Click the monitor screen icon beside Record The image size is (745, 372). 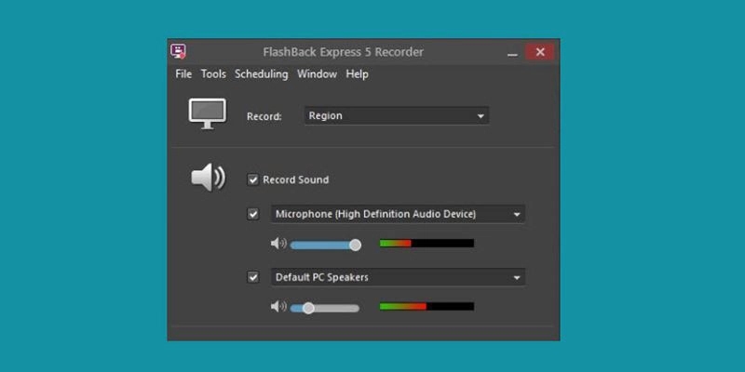207,113
